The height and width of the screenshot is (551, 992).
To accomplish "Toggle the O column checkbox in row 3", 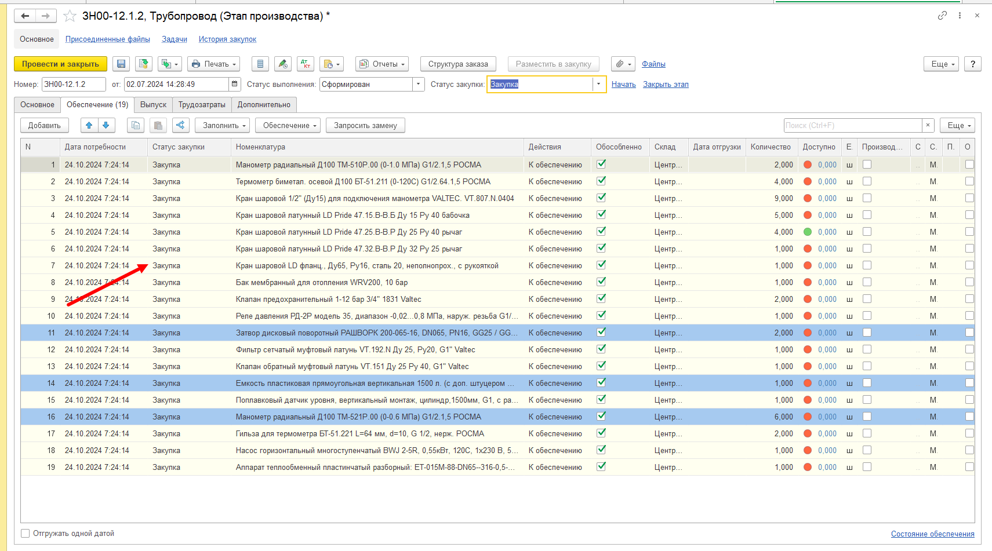I will [x=969, y=198].
